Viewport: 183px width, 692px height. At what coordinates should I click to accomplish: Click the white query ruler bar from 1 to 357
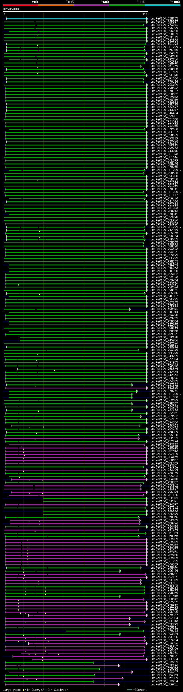pyautogui.click(x=75, y=12)
